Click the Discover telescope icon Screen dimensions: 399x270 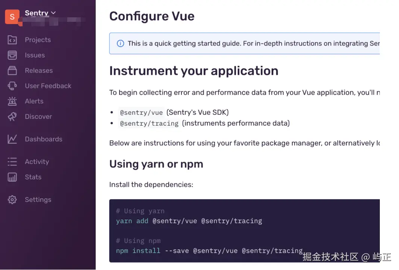12,117
